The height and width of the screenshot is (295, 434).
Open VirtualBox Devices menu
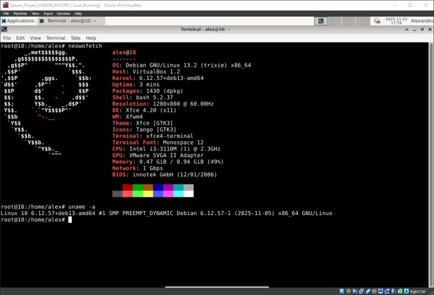pos(63,13)
